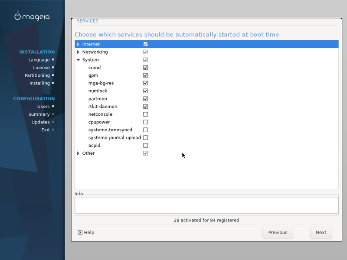Disable mga-bg-res at boot
Viewport: 347px width, 260px height.
[x=145, y=83]
